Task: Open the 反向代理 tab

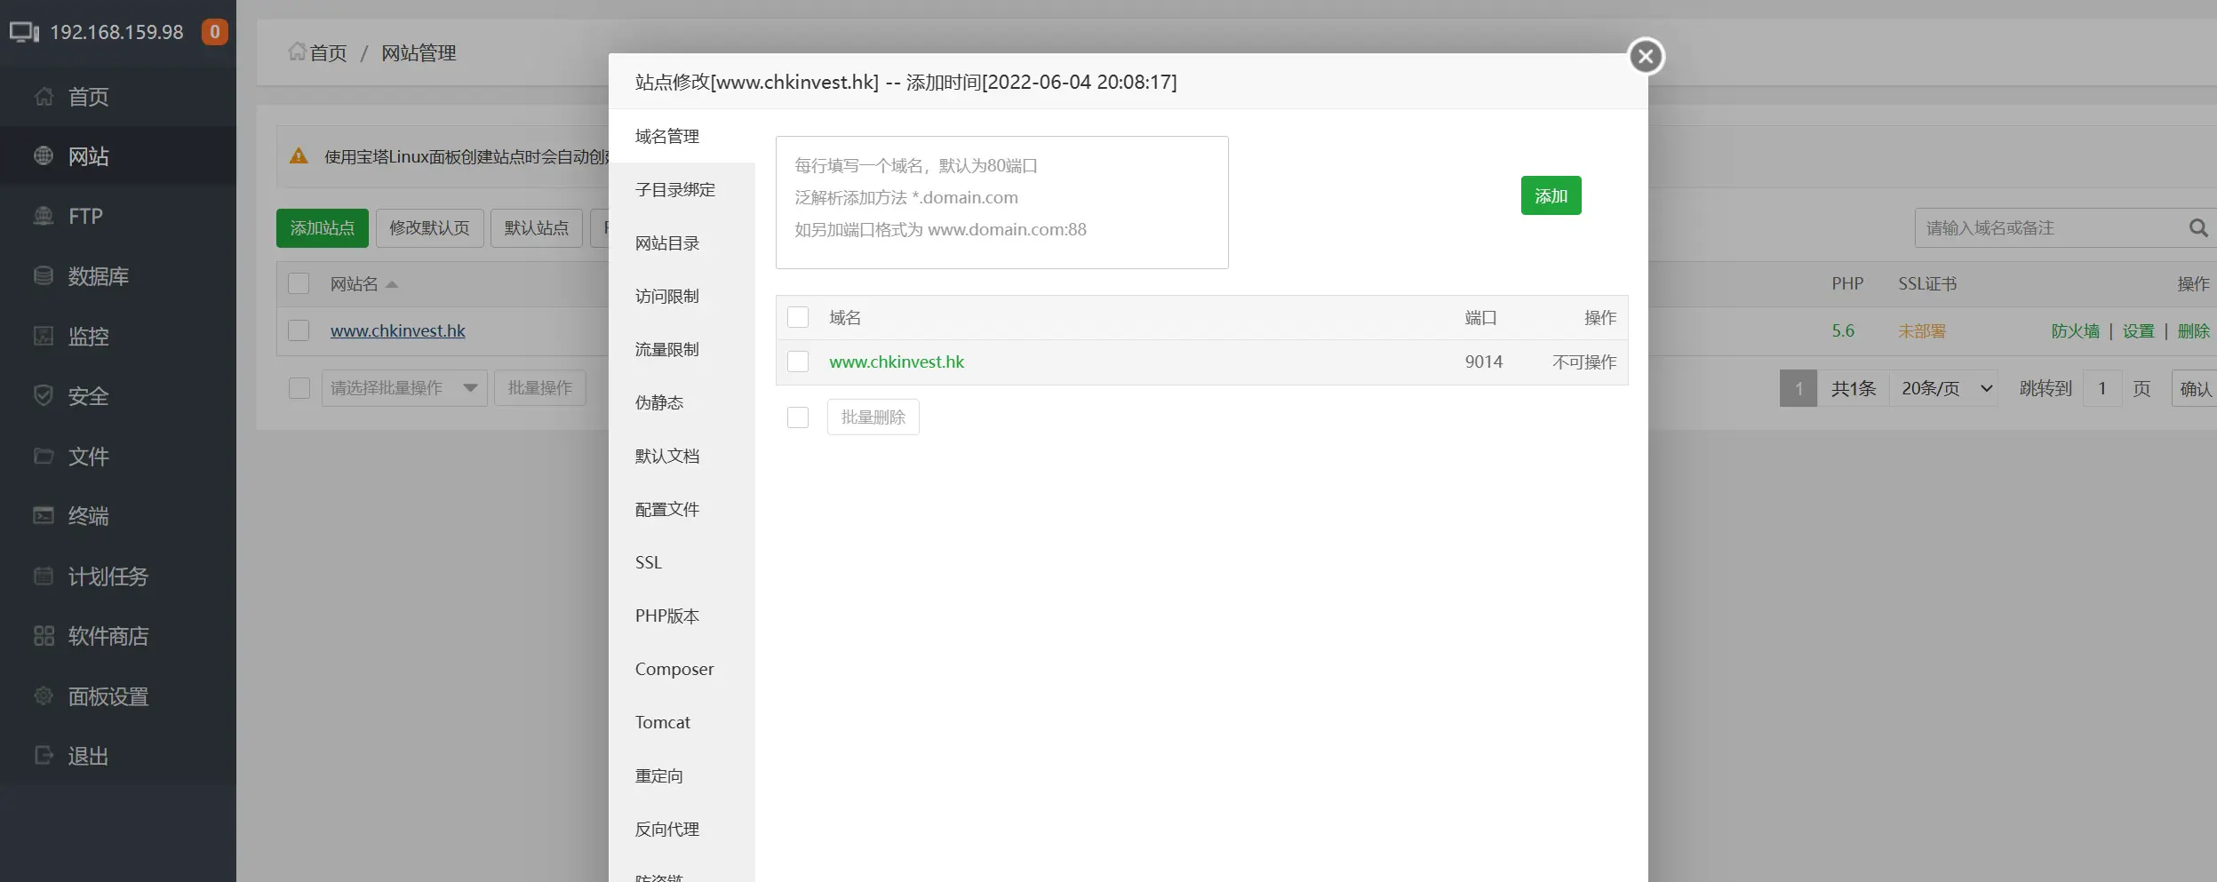Action: pos(682,829)
